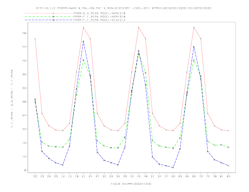This screenshot has width=249, height=192.
Task: Click red O.O_MEAN peak marker at hour 45
Action: pyautogui.click(x=139, y=28)
